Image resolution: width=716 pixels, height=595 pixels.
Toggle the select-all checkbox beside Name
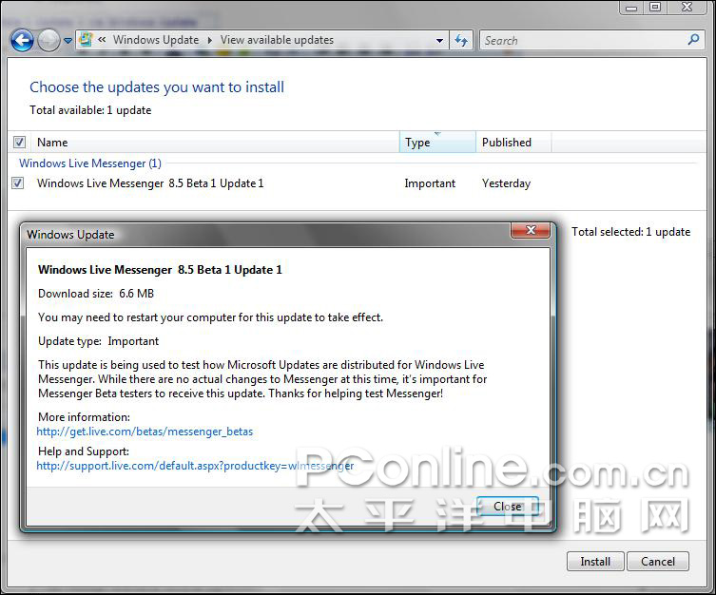[19, 143]
